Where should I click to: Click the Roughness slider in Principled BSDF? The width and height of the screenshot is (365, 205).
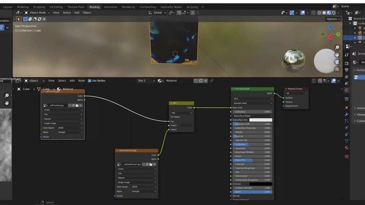click(x=252, y=144)
